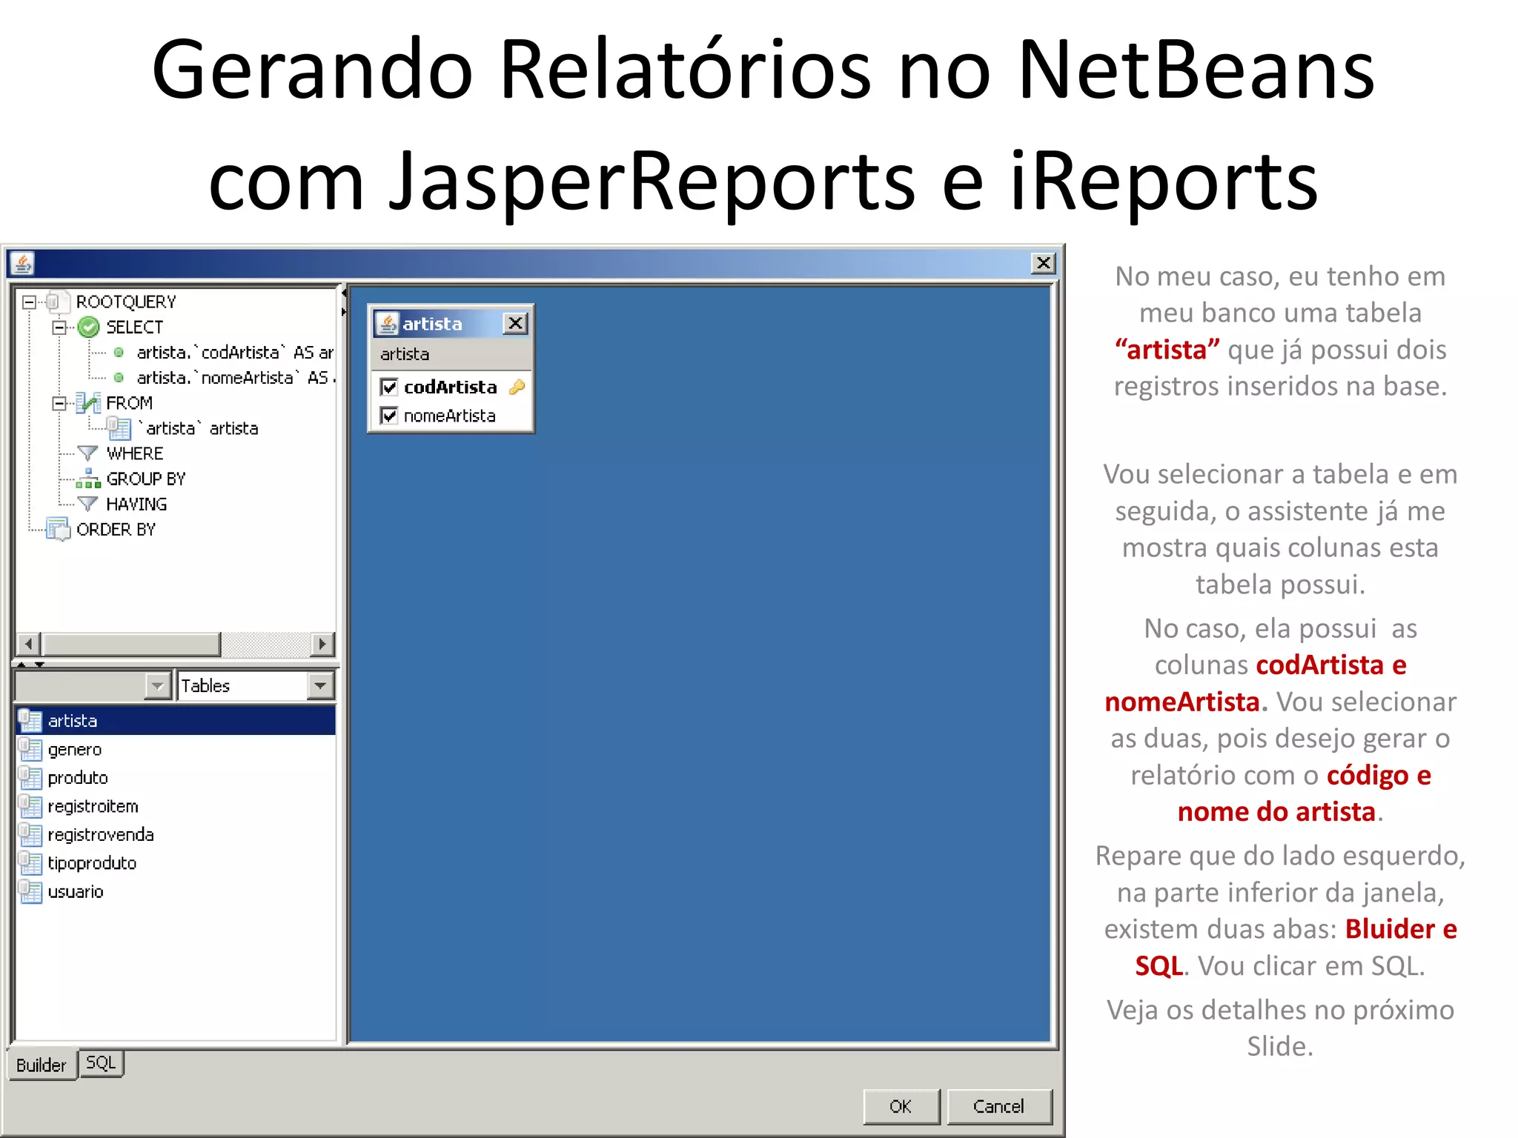This screenshot has height=1138, width=1518.
Task: Click the primary key icon next to codArtista
Action: (517, 387)
